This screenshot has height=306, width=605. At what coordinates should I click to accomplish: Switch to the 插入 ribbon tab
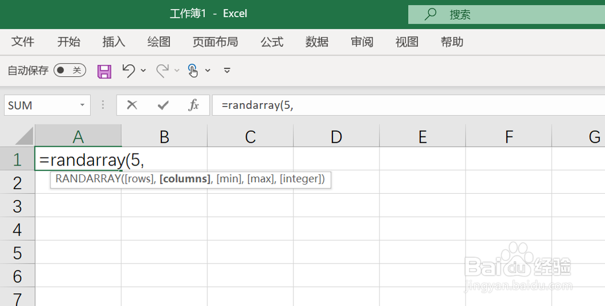114,42
